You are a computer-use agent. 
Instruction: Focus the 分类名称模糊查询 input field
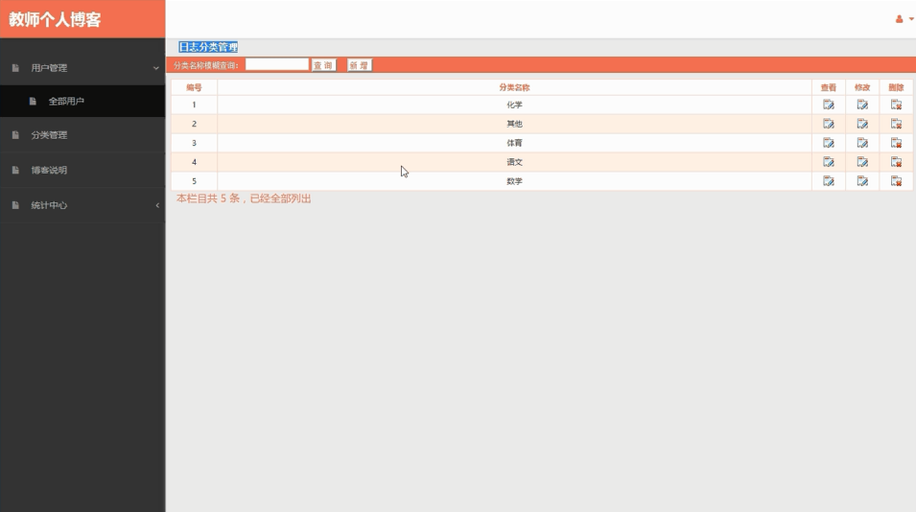276,65
